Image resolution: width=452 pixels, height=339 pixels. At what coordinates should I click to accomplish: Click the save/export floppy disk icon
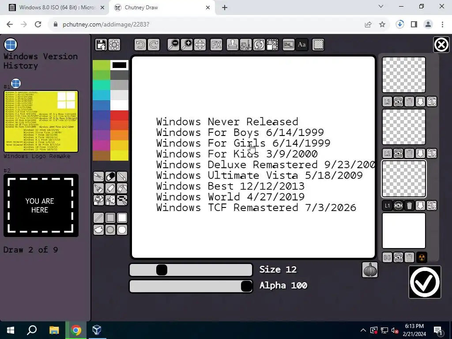[x=101, y=45]
